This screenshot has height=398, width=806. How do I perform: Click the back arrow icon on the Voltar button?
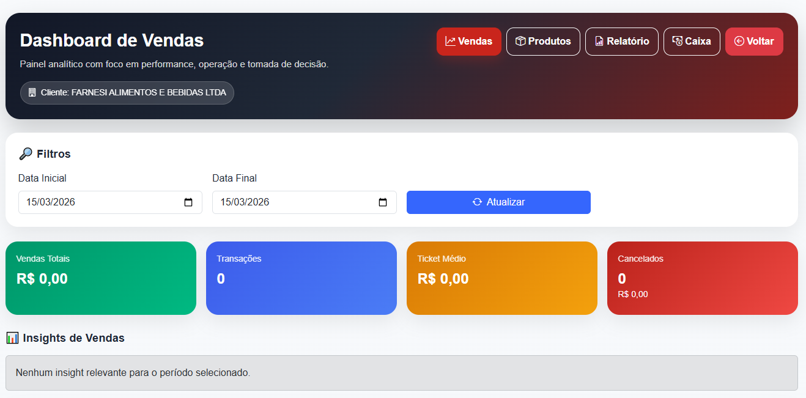pos(738,41)
